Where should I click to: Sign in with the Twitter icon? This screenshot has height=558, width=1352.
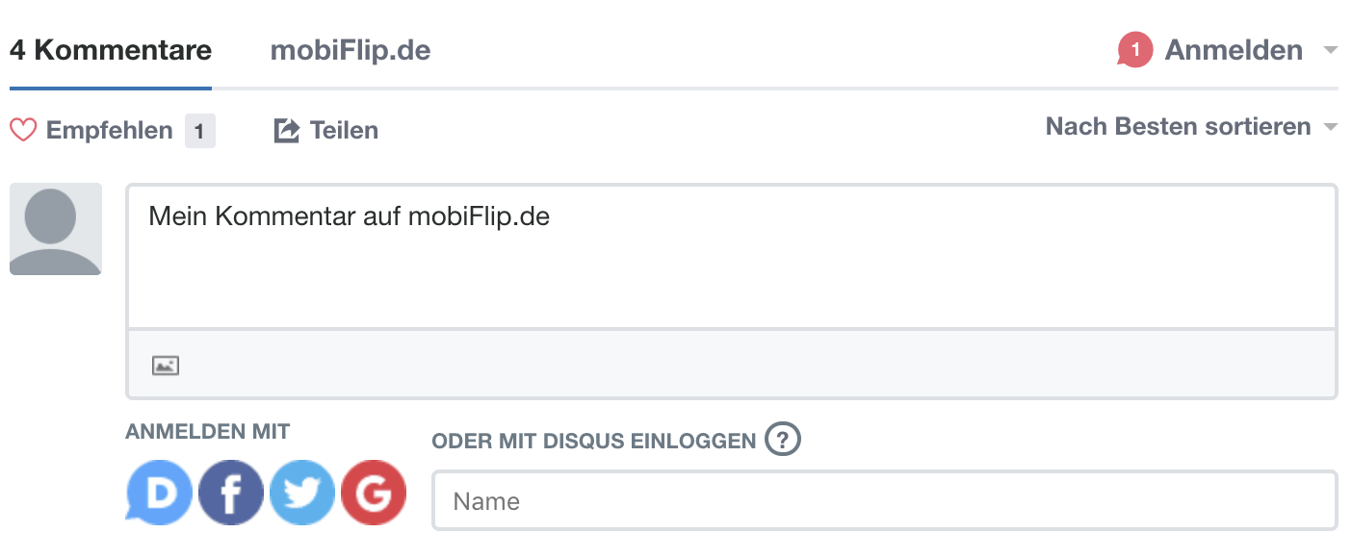[x=302, y=492]
